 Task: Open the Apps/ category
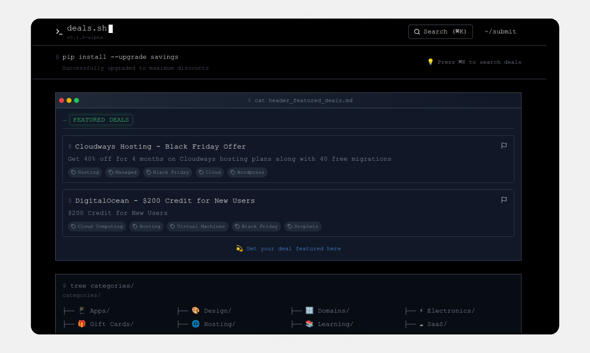(100, 311)
